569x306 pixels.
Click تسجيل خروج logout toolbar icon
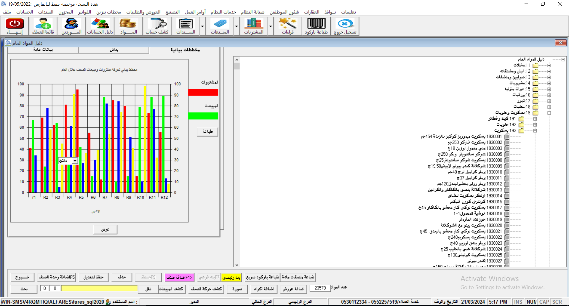click(345, 26)
